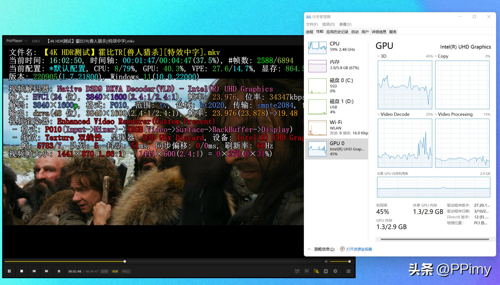Expand the 3D engine graph dropdown
Image resolution: width=500 pixels, height=285 pixels.
point(379,56)
